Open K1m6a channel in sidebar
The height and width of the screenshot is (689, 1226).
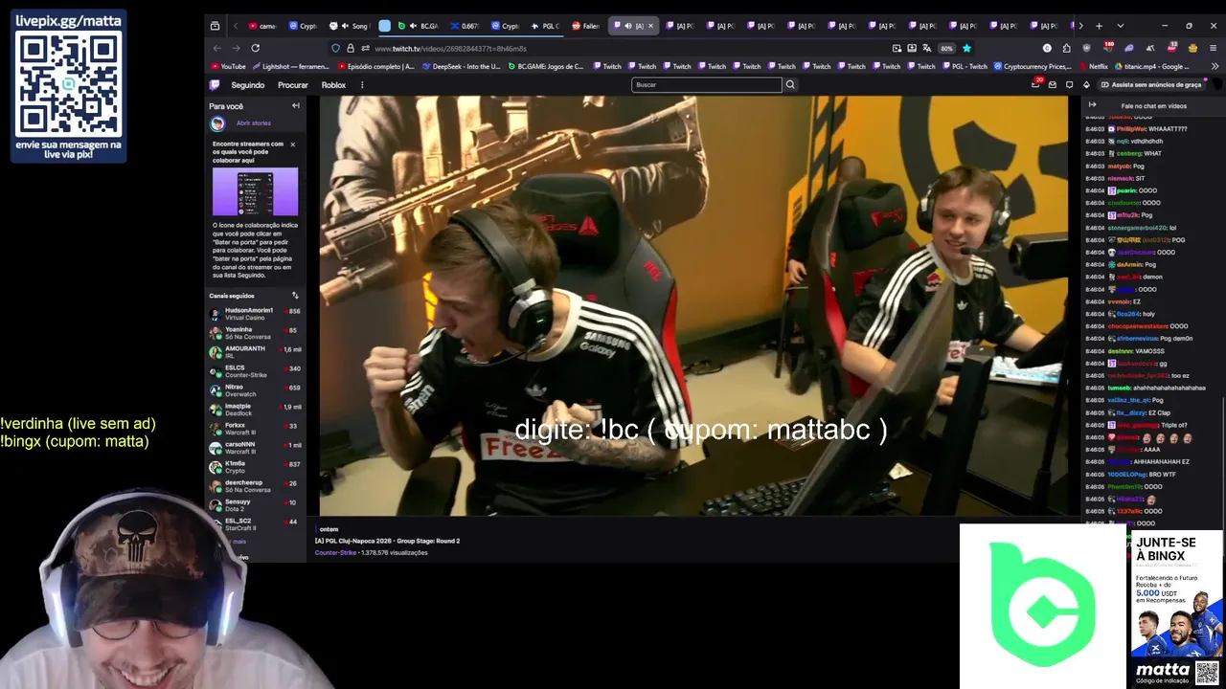pos(255,467)
